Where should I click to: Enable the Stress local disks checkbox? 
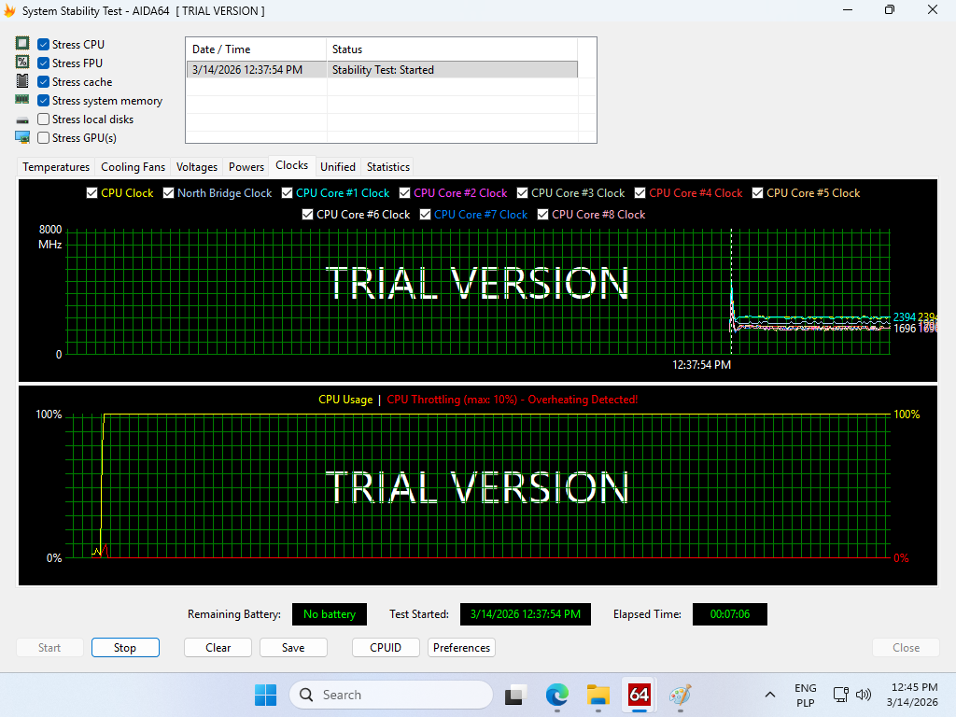tap(43, 119)
